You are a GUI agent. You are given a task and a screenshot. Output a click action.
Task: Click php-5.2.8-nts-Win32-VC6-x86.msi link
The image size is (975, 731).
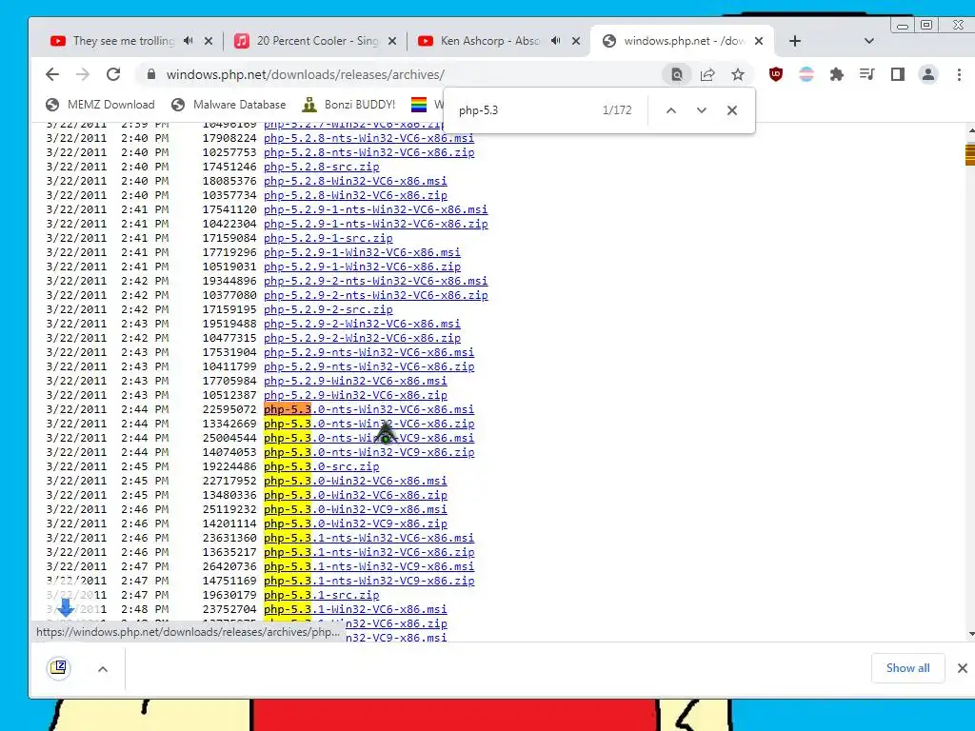pos(368,138)
